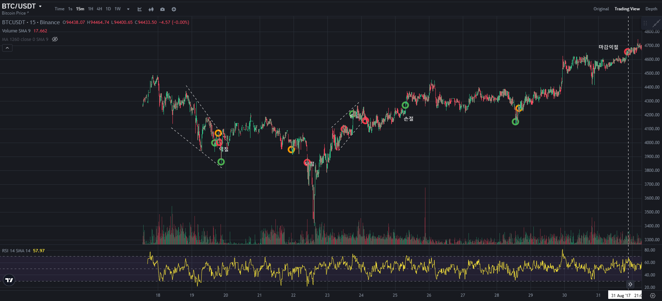Click the TradingView logo
The image size is (662, 301).
9,280
